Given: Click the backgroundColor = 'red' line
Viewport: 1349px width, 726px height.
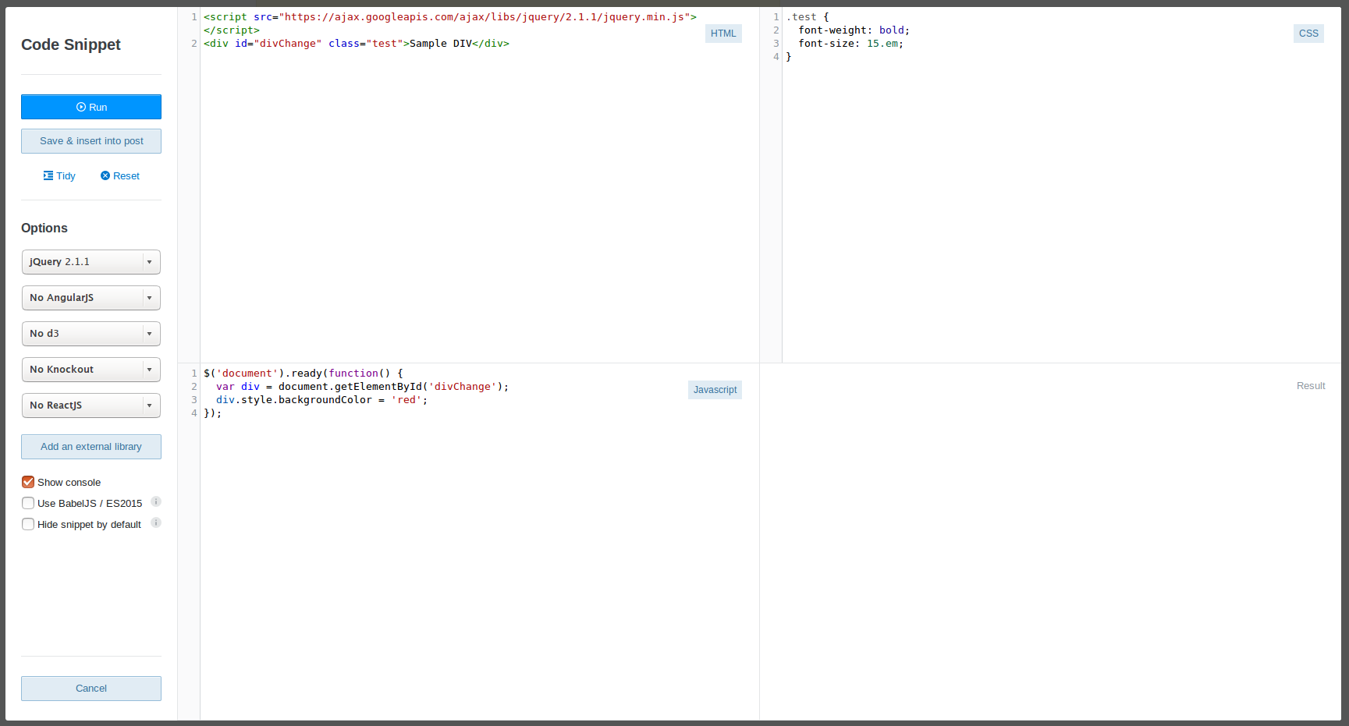Looking at the screenshot, I should 321,400.
